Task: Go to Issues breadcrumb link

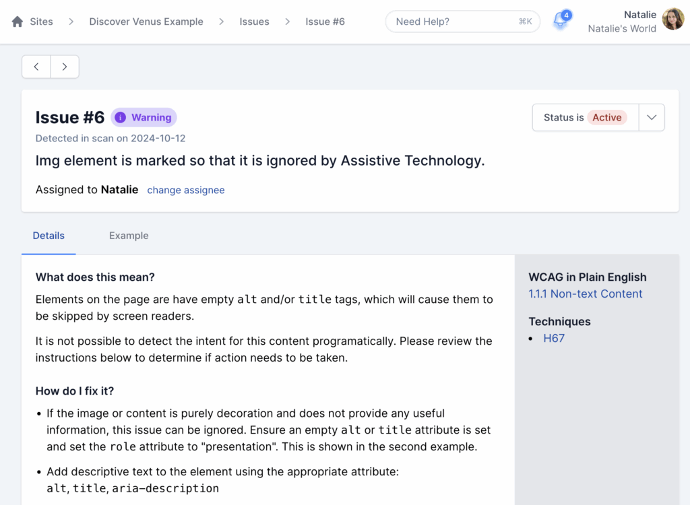Action: tap(254, 22)
